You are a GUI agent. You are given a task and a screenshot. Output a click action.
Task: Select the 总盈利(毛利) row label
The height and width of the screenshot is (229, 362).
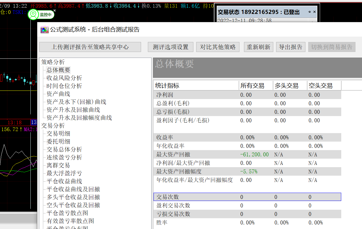click(173, 103)
